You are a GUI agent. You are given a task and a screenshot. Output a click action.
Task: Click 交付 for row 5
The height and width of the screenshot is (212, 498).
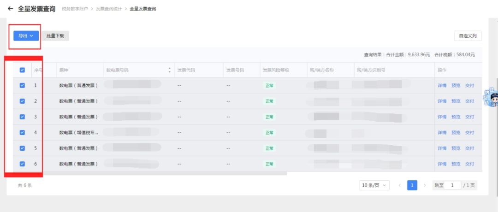(469, 148)
